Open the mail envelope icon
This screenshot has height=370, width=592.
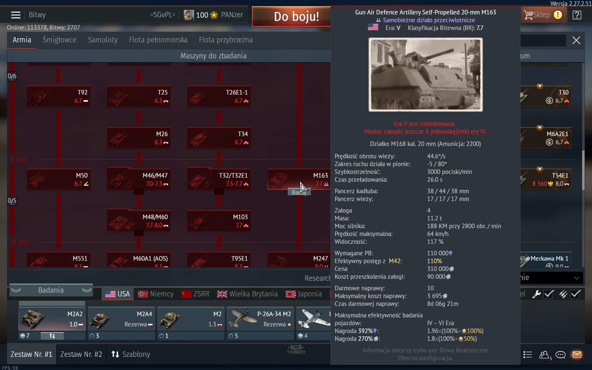[577, 354]
